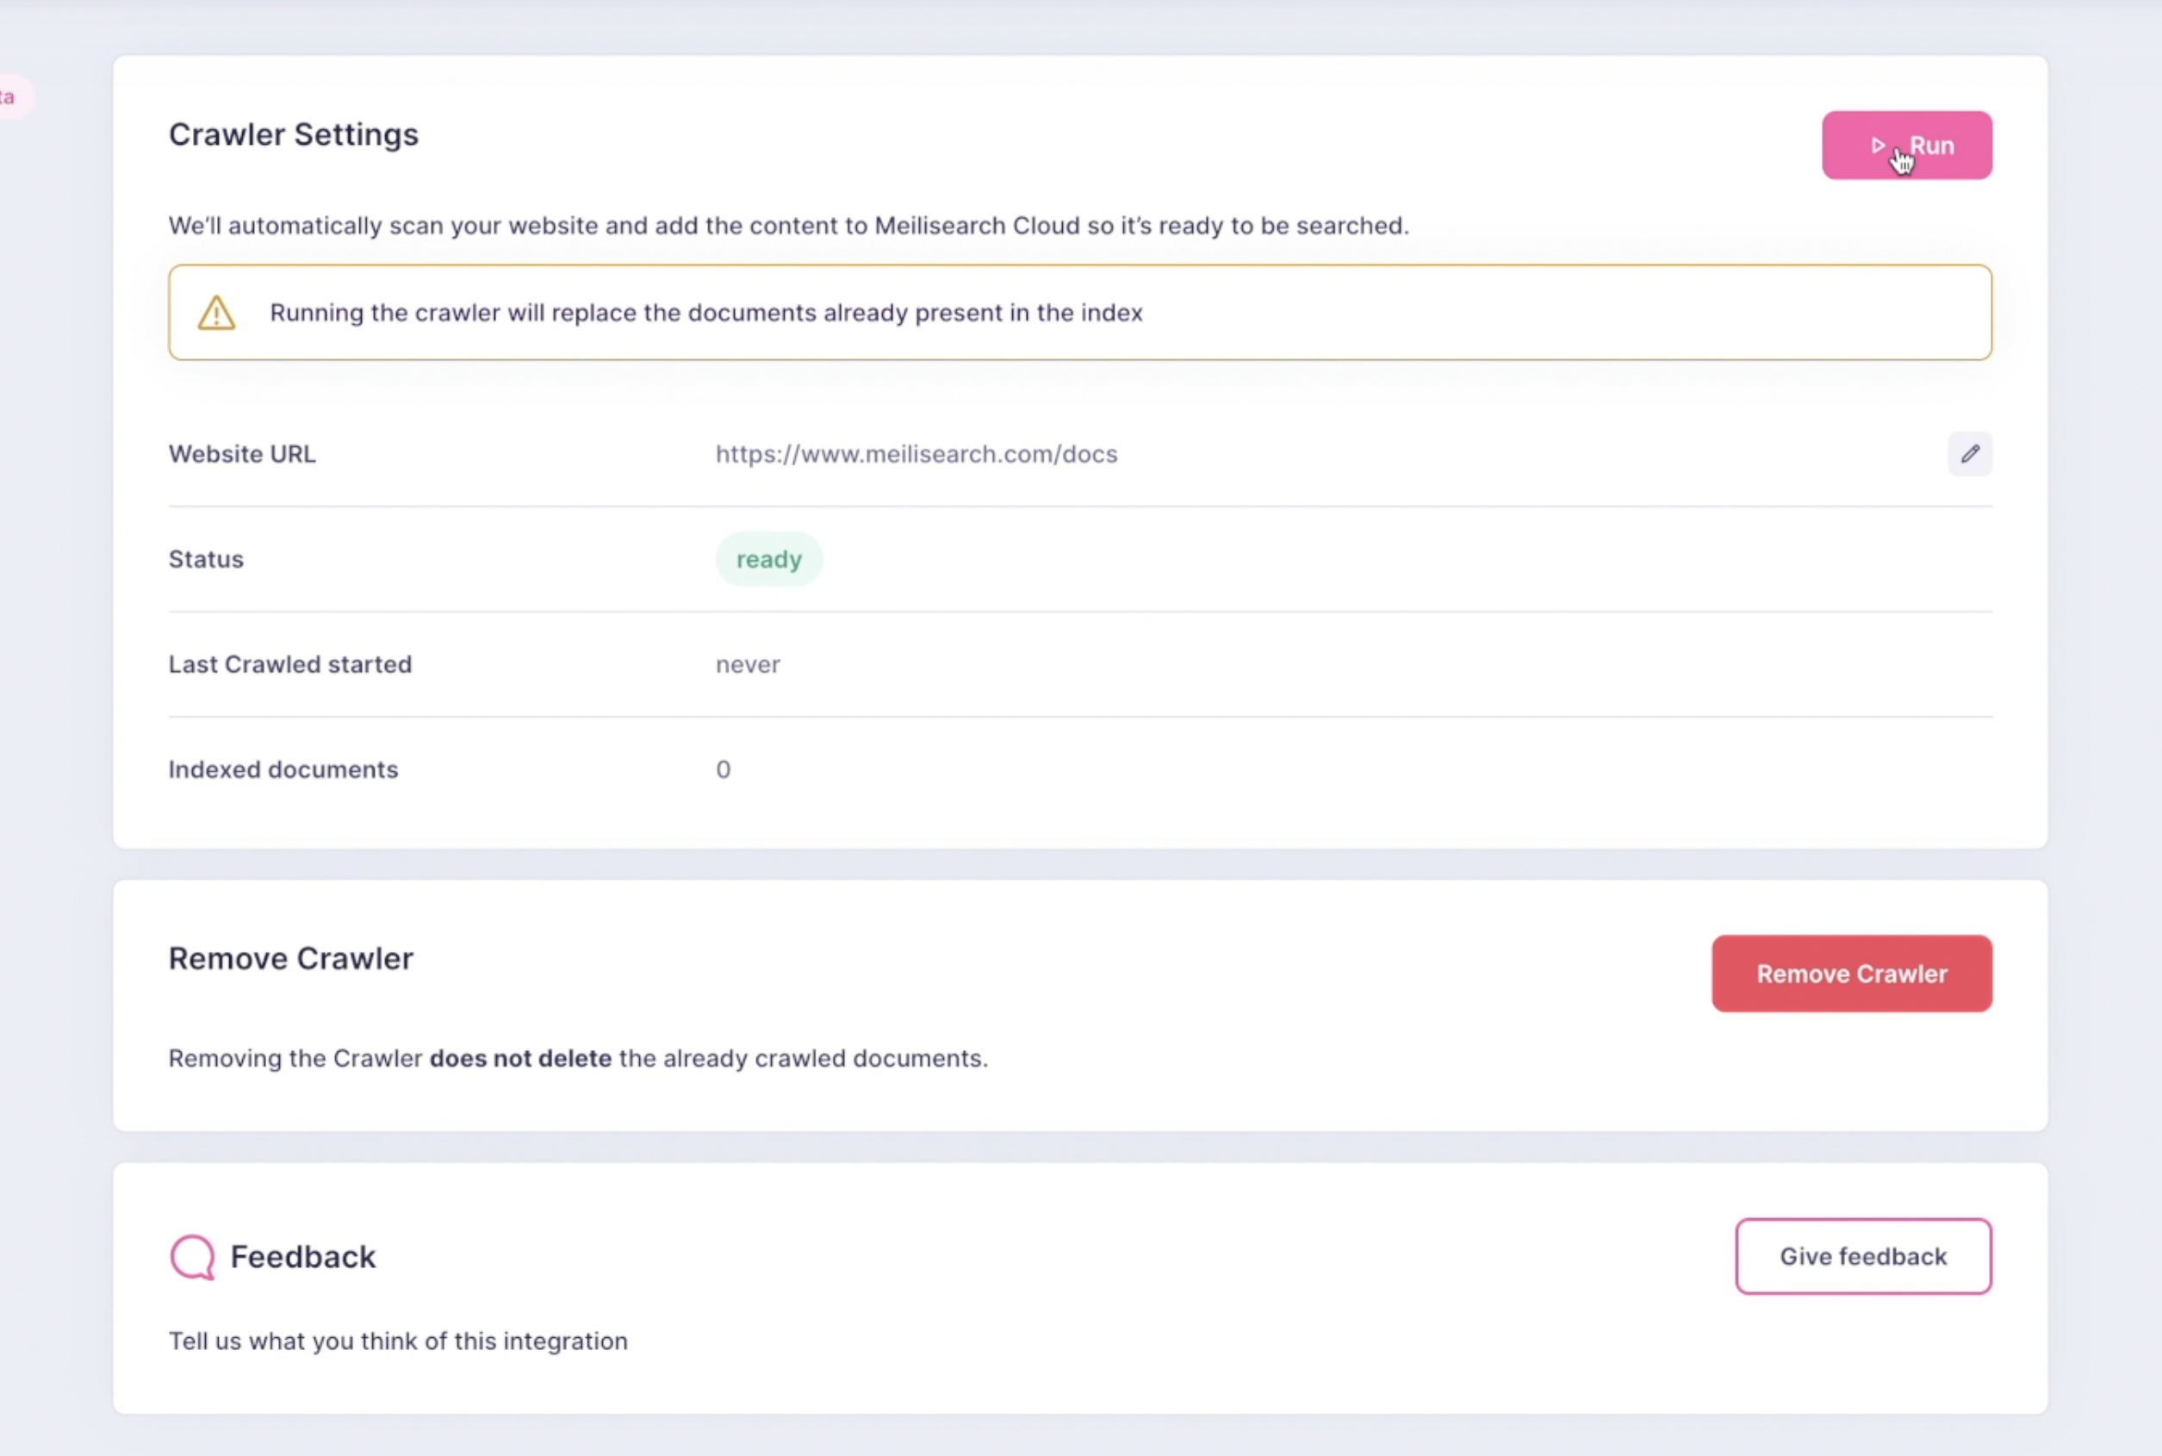The width and height of the screenshot is (2162, 1456).
Task: Click the Feedback speech bubble icon
Action: [x=192, y=1257]
